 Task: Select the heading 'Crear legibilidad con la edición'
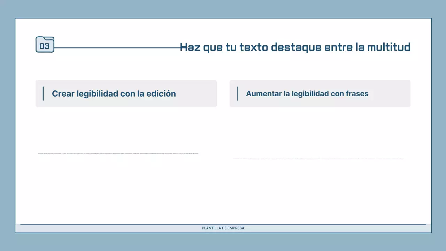tap(114, 93)
